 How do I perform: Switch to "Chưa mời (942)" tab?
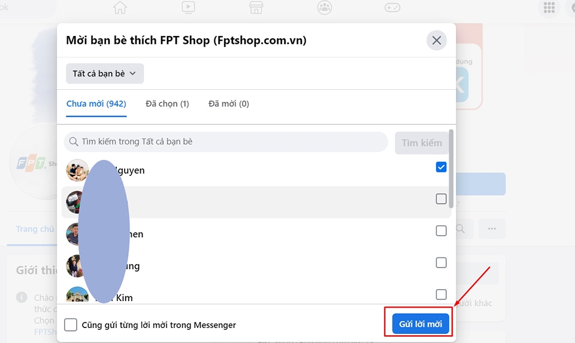click(x=96, y=104)
